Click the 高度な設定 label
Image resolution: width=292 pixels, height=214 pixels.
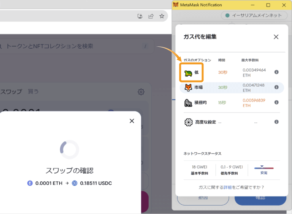coord(206,122)
